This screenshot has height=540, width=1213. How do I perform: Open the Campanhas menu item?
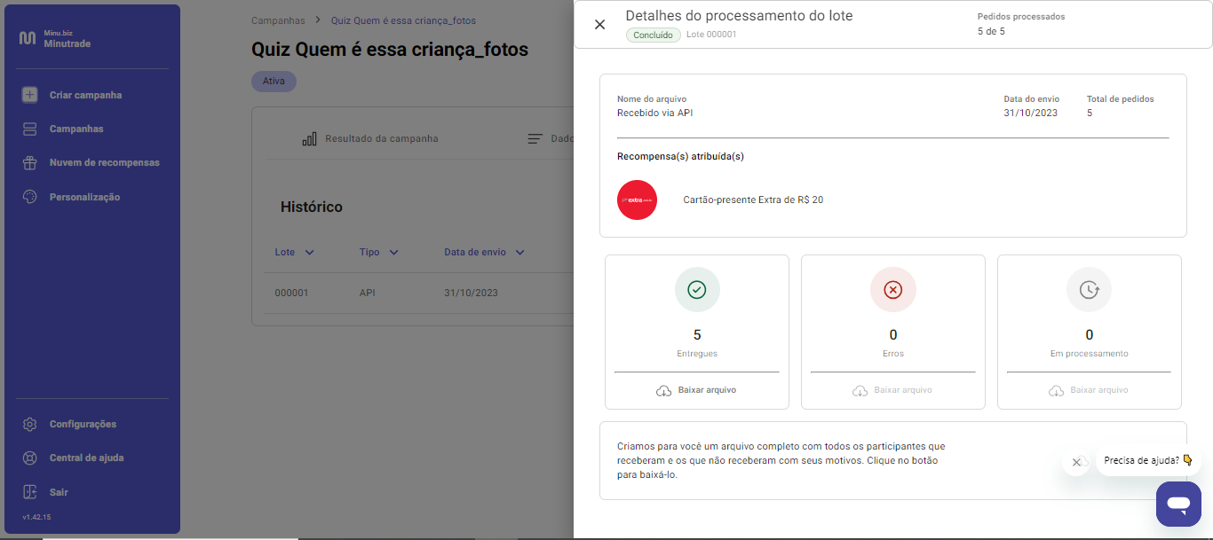[x=76, y=129]
